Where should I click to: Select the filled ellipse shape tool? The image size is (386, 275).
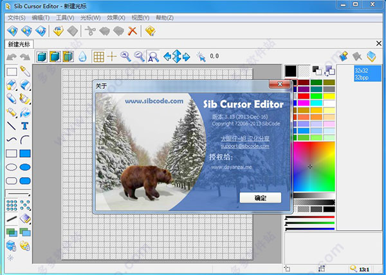[x=25, y=167]
